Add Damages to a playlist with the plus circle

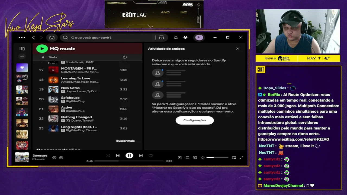pos(61,158)
